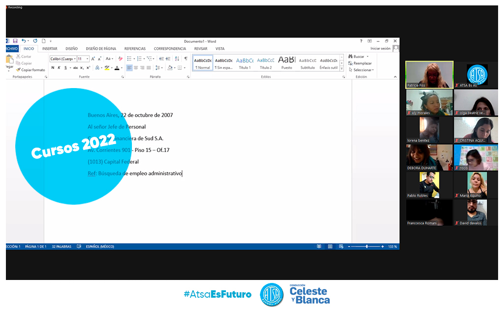
Task: Open Word help with the question mark
Action: [x=361, y=41]
